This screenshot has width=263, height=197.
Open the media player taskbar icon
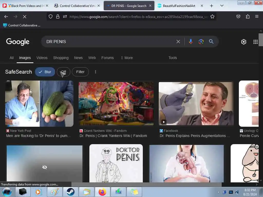39,192
